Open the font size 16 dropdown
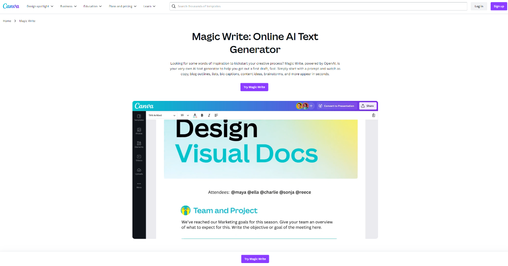Screen dimensions: 508x266 click(x=184, y=115)
